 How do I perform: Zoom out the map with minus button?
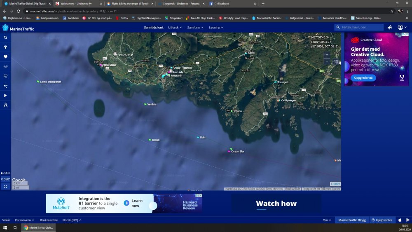click(x=327, y=61)
